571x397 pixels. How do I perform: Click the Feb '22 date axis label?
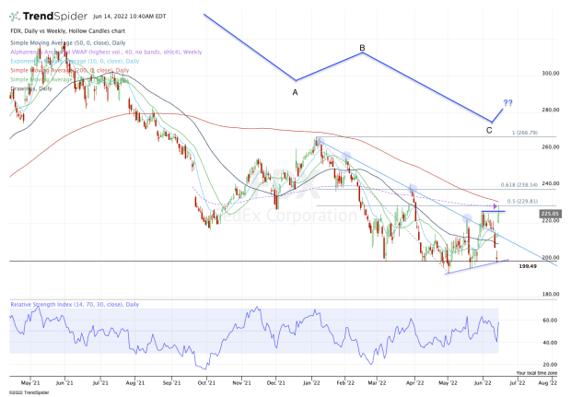tap(345, 383)
